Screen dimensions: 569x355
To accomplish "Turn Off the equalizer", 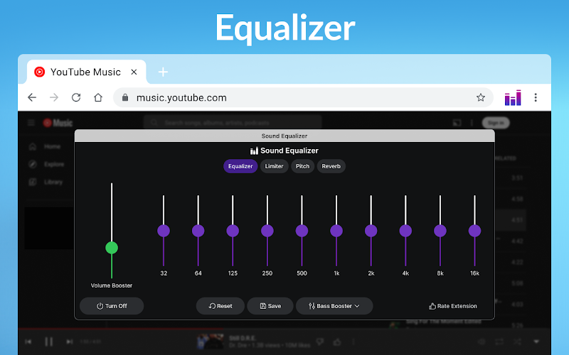I will click(112, 306).
